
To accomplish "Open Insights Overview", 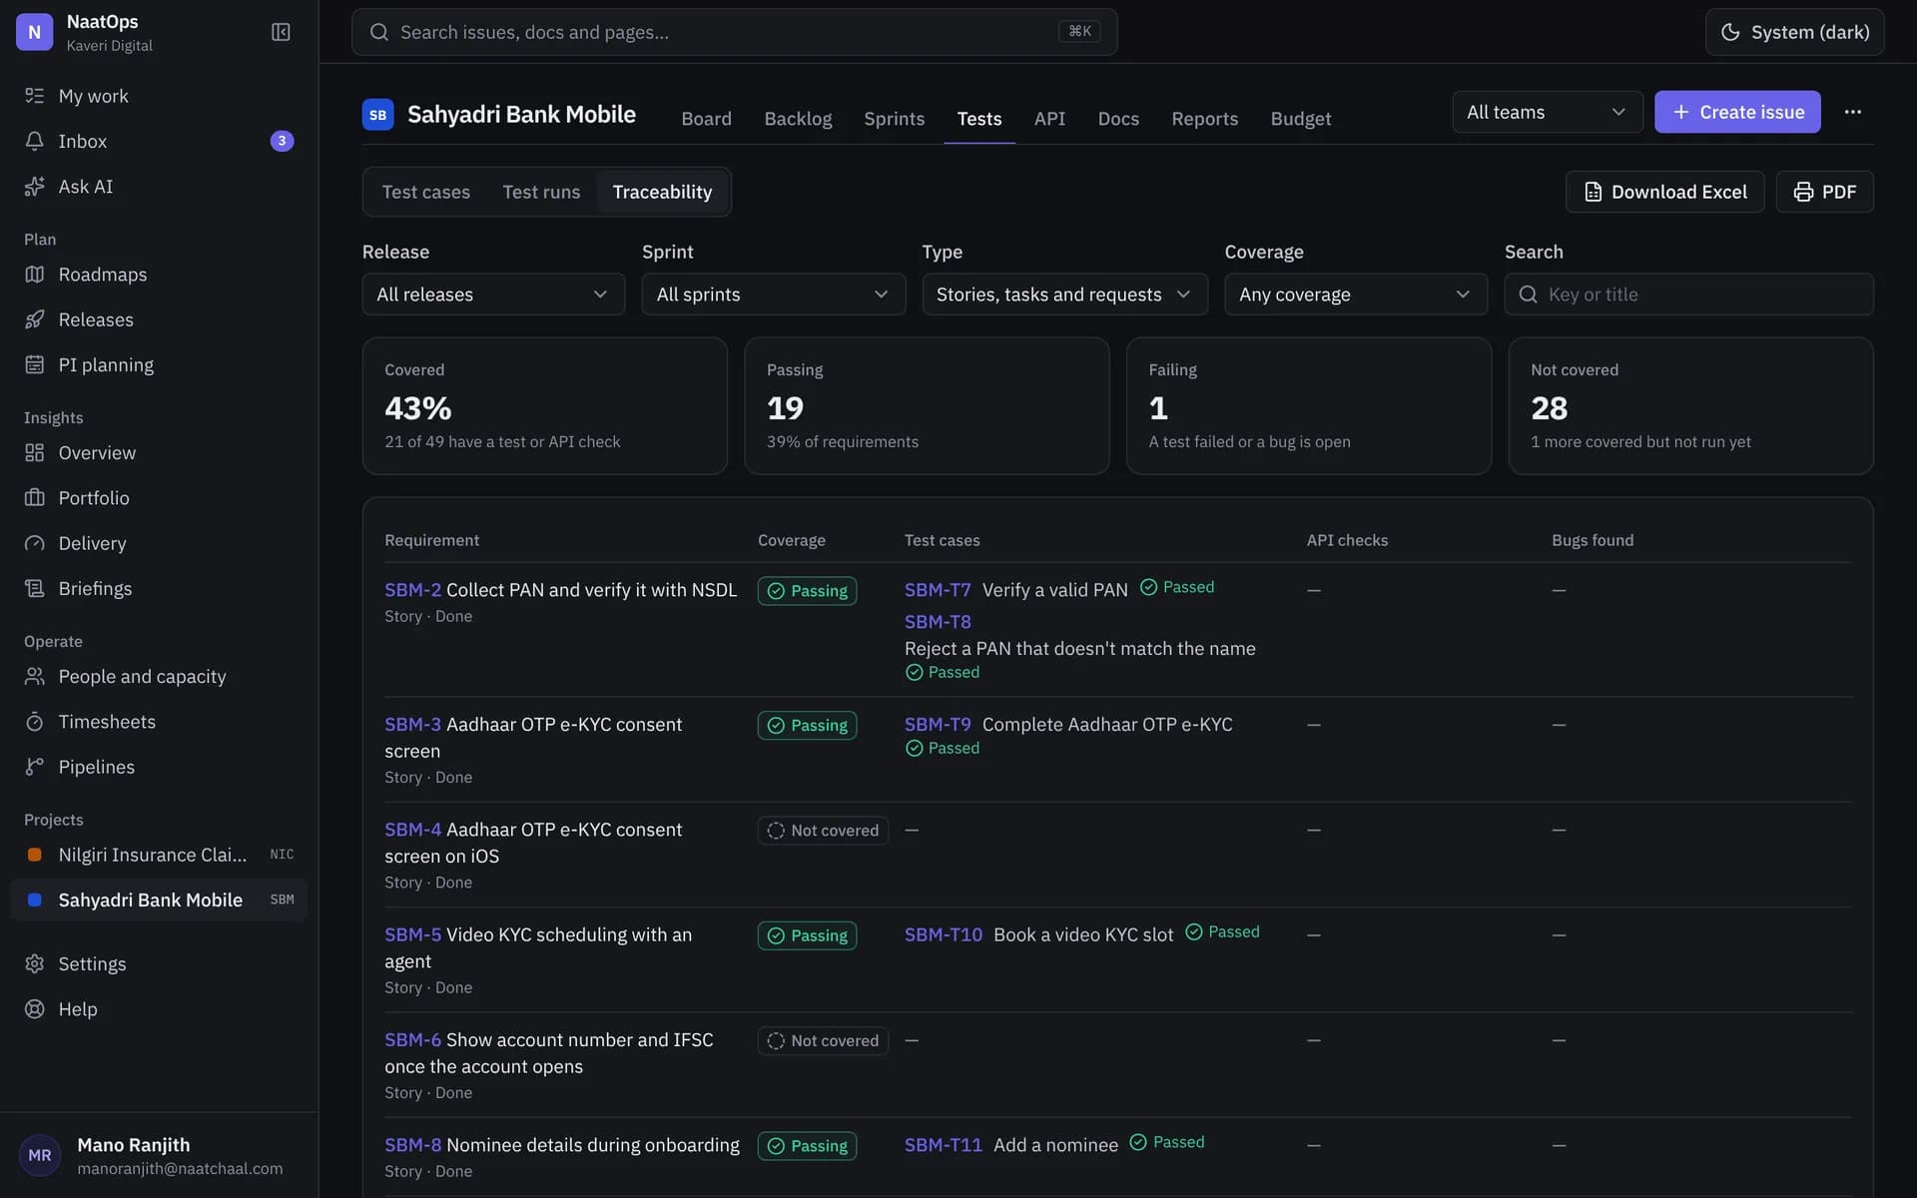I will pyautogui.click(x=160, y=452).
